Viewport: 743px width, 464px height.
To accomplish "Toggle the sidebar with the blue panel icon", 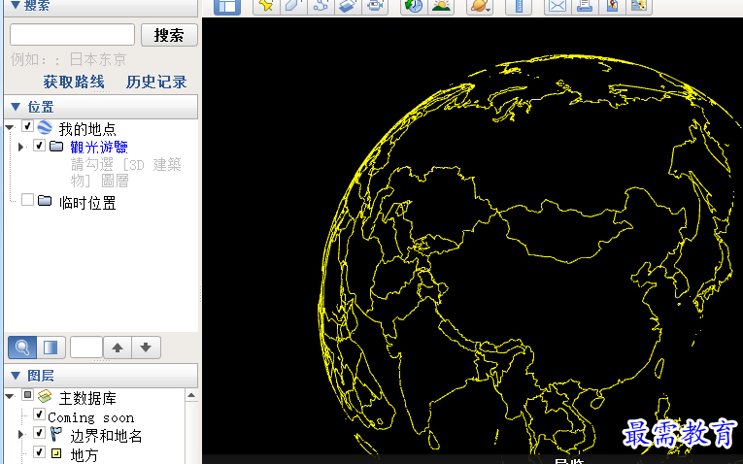I will point(227,6).
